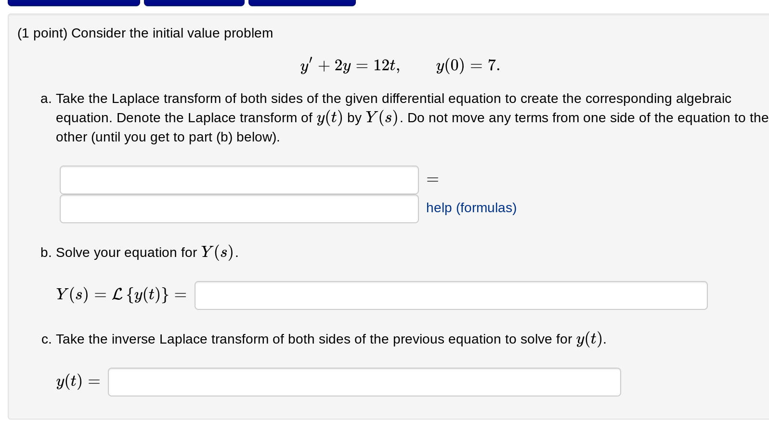Focus the top Laplace transform input box
The width and height of the screenshot is (769, 435).
(x=238, y=179)
